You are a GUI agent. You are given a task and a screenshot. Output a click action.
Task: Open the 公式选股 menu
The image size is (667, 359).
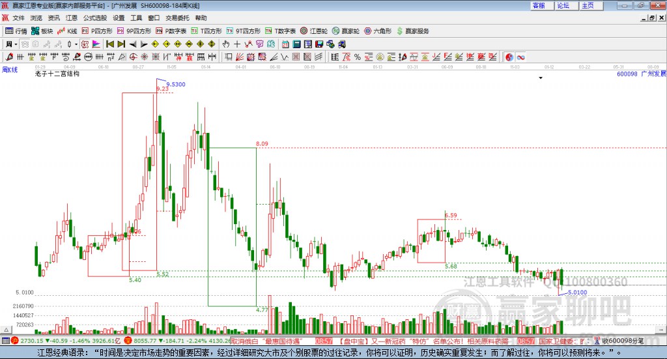click(95, 18)
